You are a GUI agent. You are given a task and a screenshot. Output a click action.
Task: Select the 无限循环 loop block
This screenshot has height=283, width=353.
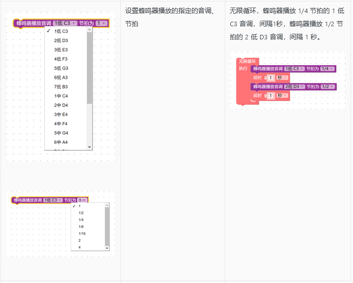coord(247,61)
